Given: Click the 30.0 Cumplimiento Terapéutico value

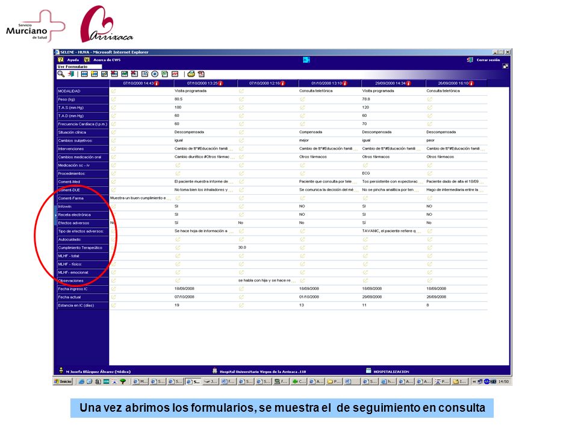Looking at the screenshot, I should click(x=242, y=248).
